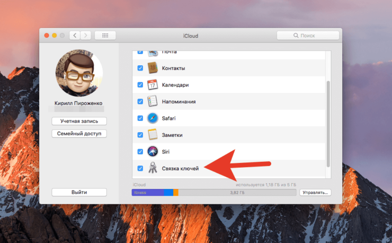Click the Напоминания label
392x243 pixels.
[x=179, y=101]
